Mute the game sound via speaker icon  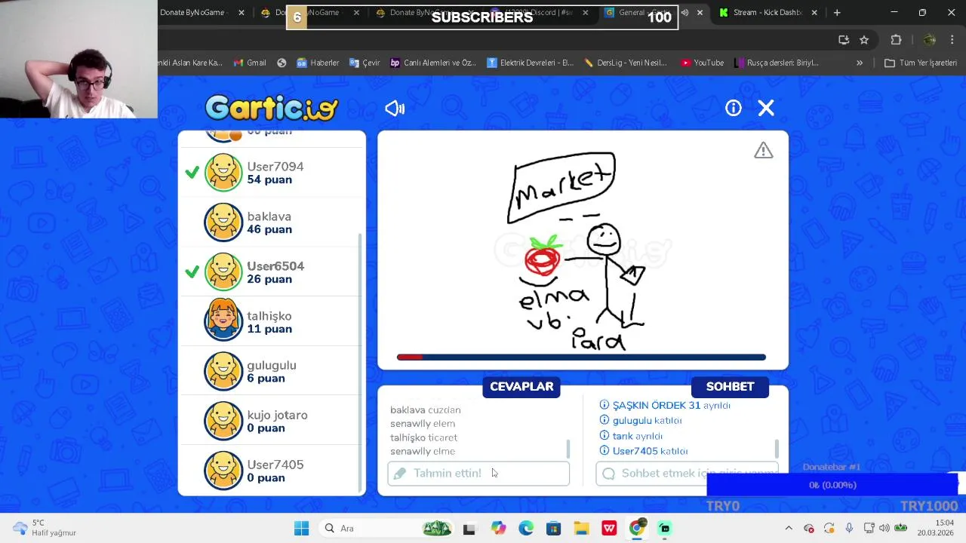coord(395,109)
